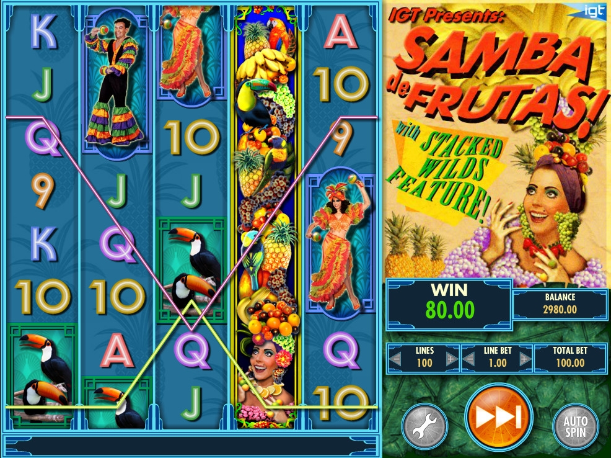Screen dimensions: 611x458
Task: Click the female dancer symbol on reel five
Action: point(340,243)
